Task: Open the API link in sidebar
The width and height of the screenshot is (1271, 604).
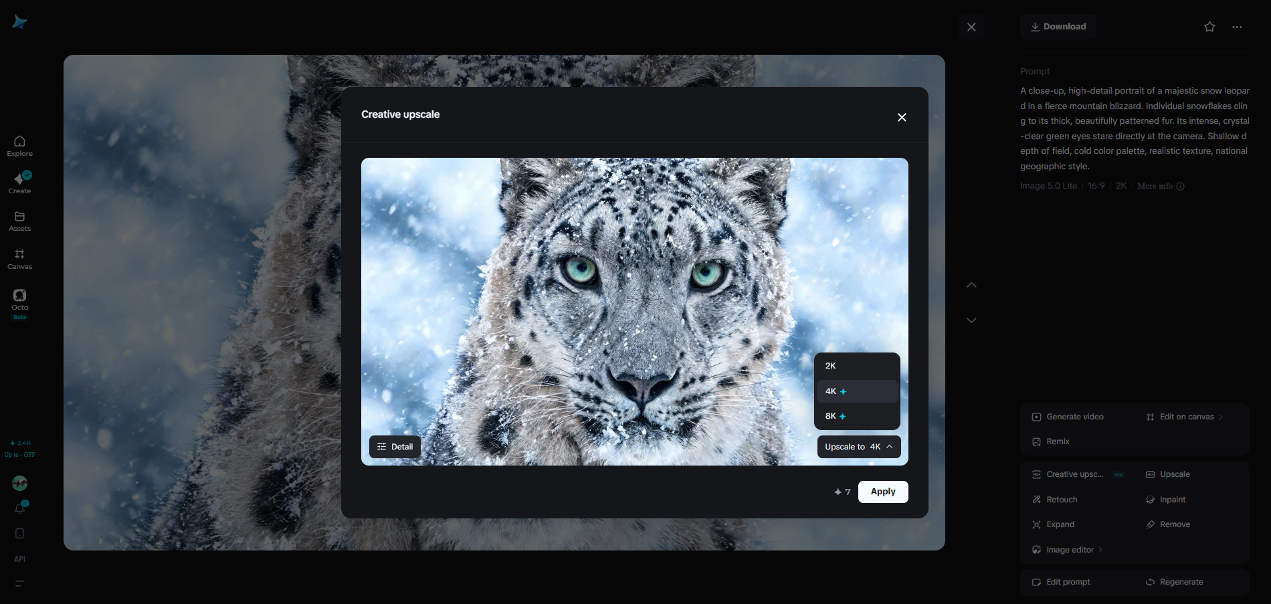Action: click(19, 559)
